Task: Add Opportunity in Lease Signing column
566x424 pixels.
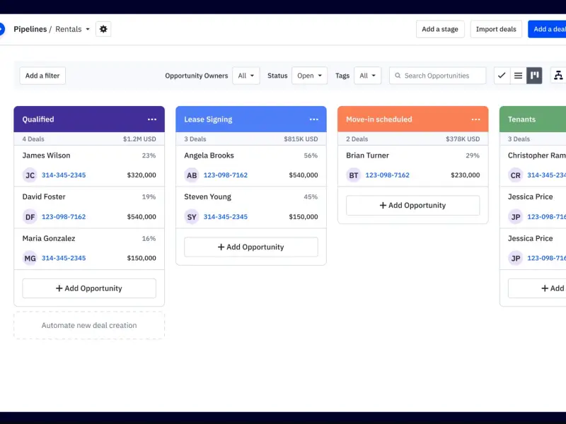Action: point(251,247)
